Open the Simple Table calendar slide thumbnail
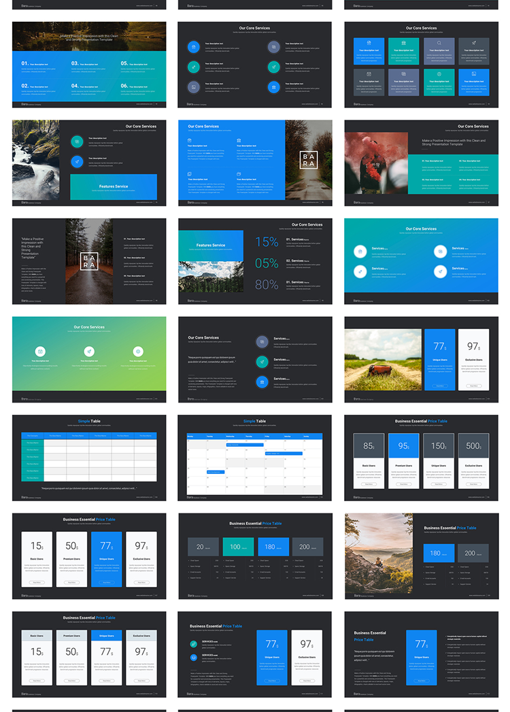This screenshot has width=510, height=712. [x=255, y=457]
